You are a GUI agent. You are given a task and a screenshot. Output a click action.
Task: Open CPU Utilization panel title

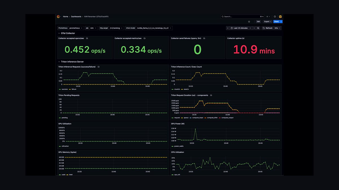pyautogui.click(x=177, y=152)
